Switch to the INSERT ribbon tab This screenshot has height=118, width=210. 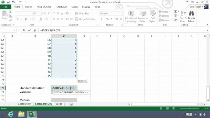tap(29, 7)
